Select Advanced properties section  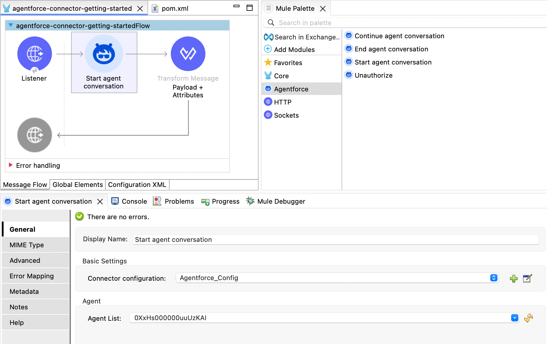(36, 260)
